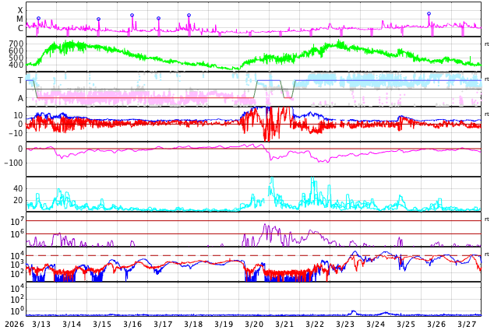Click the flare marker circle near 3/17
Viewport: 494px width, 330px height.
pyautogui.click(x=158, y=18)
